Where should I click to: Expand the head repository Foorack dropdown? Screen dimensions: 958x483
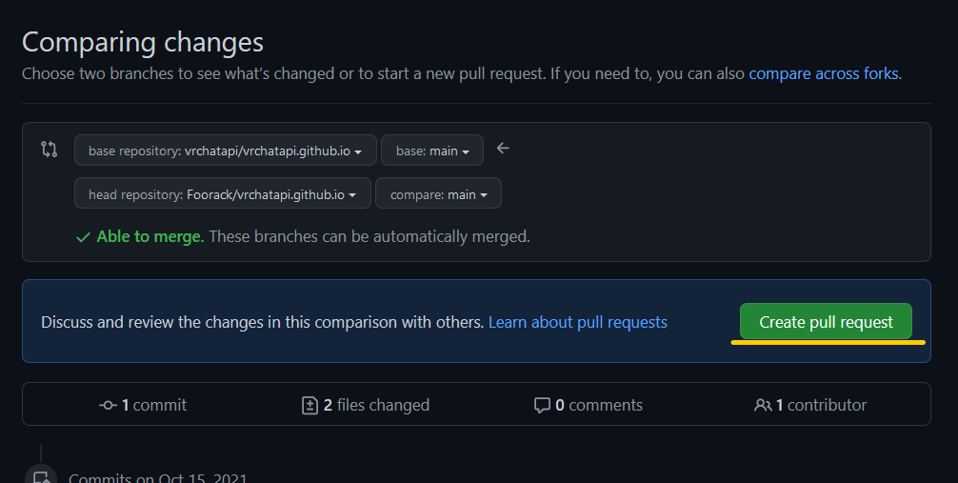coord(223,194)
